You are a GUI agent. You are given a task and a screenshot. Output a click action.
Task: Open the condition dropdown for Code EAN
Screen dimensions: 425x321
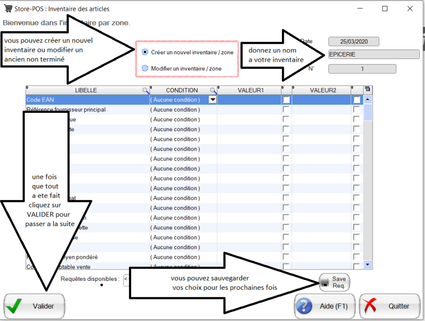[212, 100]
